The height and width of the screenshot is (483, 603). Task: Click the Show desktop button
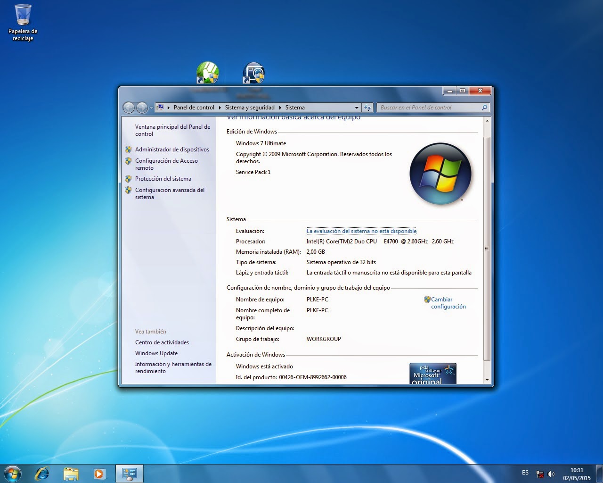(599, 473)
